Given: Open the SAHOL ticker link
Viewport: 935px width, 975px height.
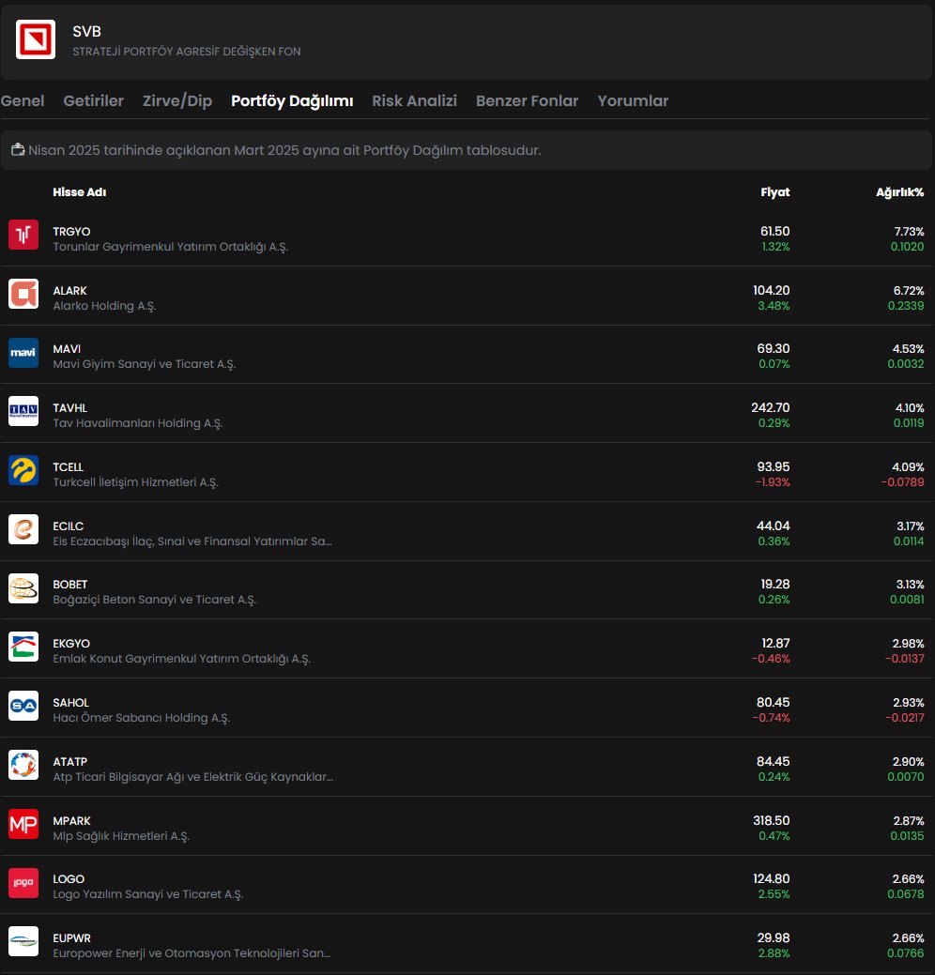Looking at the screenshot, I should tap(71, 703).
